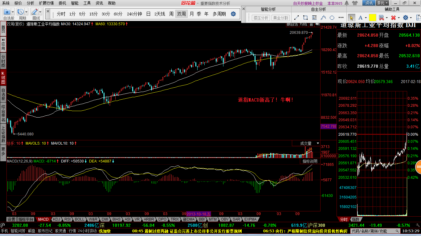
Task: Open the 应用 sidebar tab
Action: point(3,44)
